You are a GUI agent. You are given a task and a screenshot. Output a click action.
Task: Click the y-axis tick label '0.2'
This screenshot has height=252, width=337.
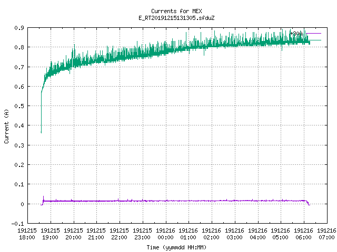(19, 165)
